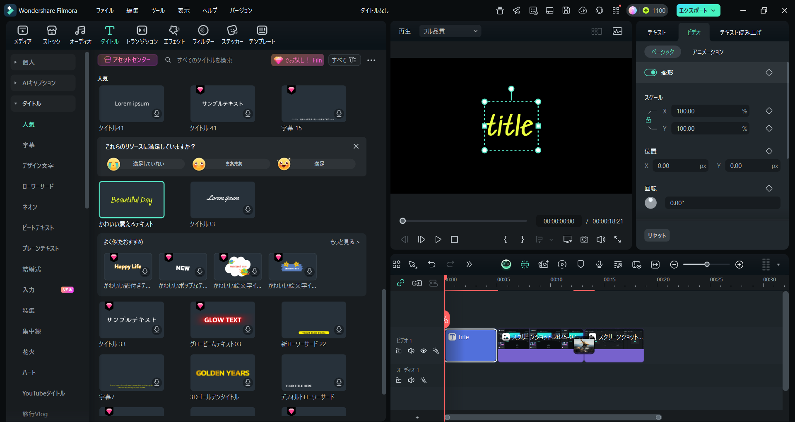This screenshot has height=422, width=795.
Task: Select the Neon (ネオン) title category
Action: 30,207
